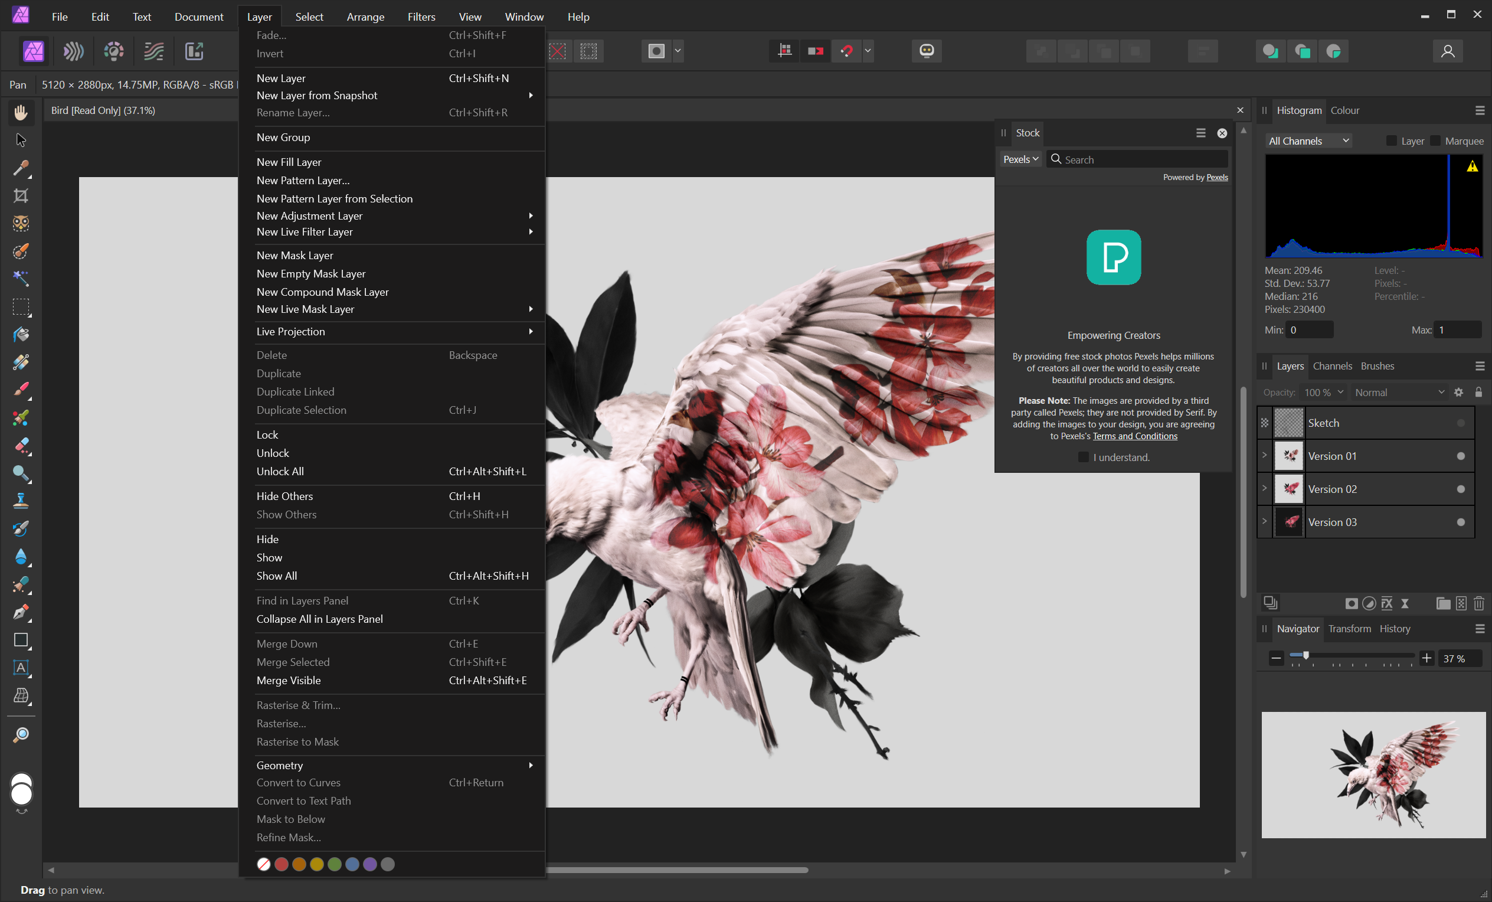The image size is (1492, 902).
Task: Switch to Liquify Persona icon
Action: click(x=73, y=51)
